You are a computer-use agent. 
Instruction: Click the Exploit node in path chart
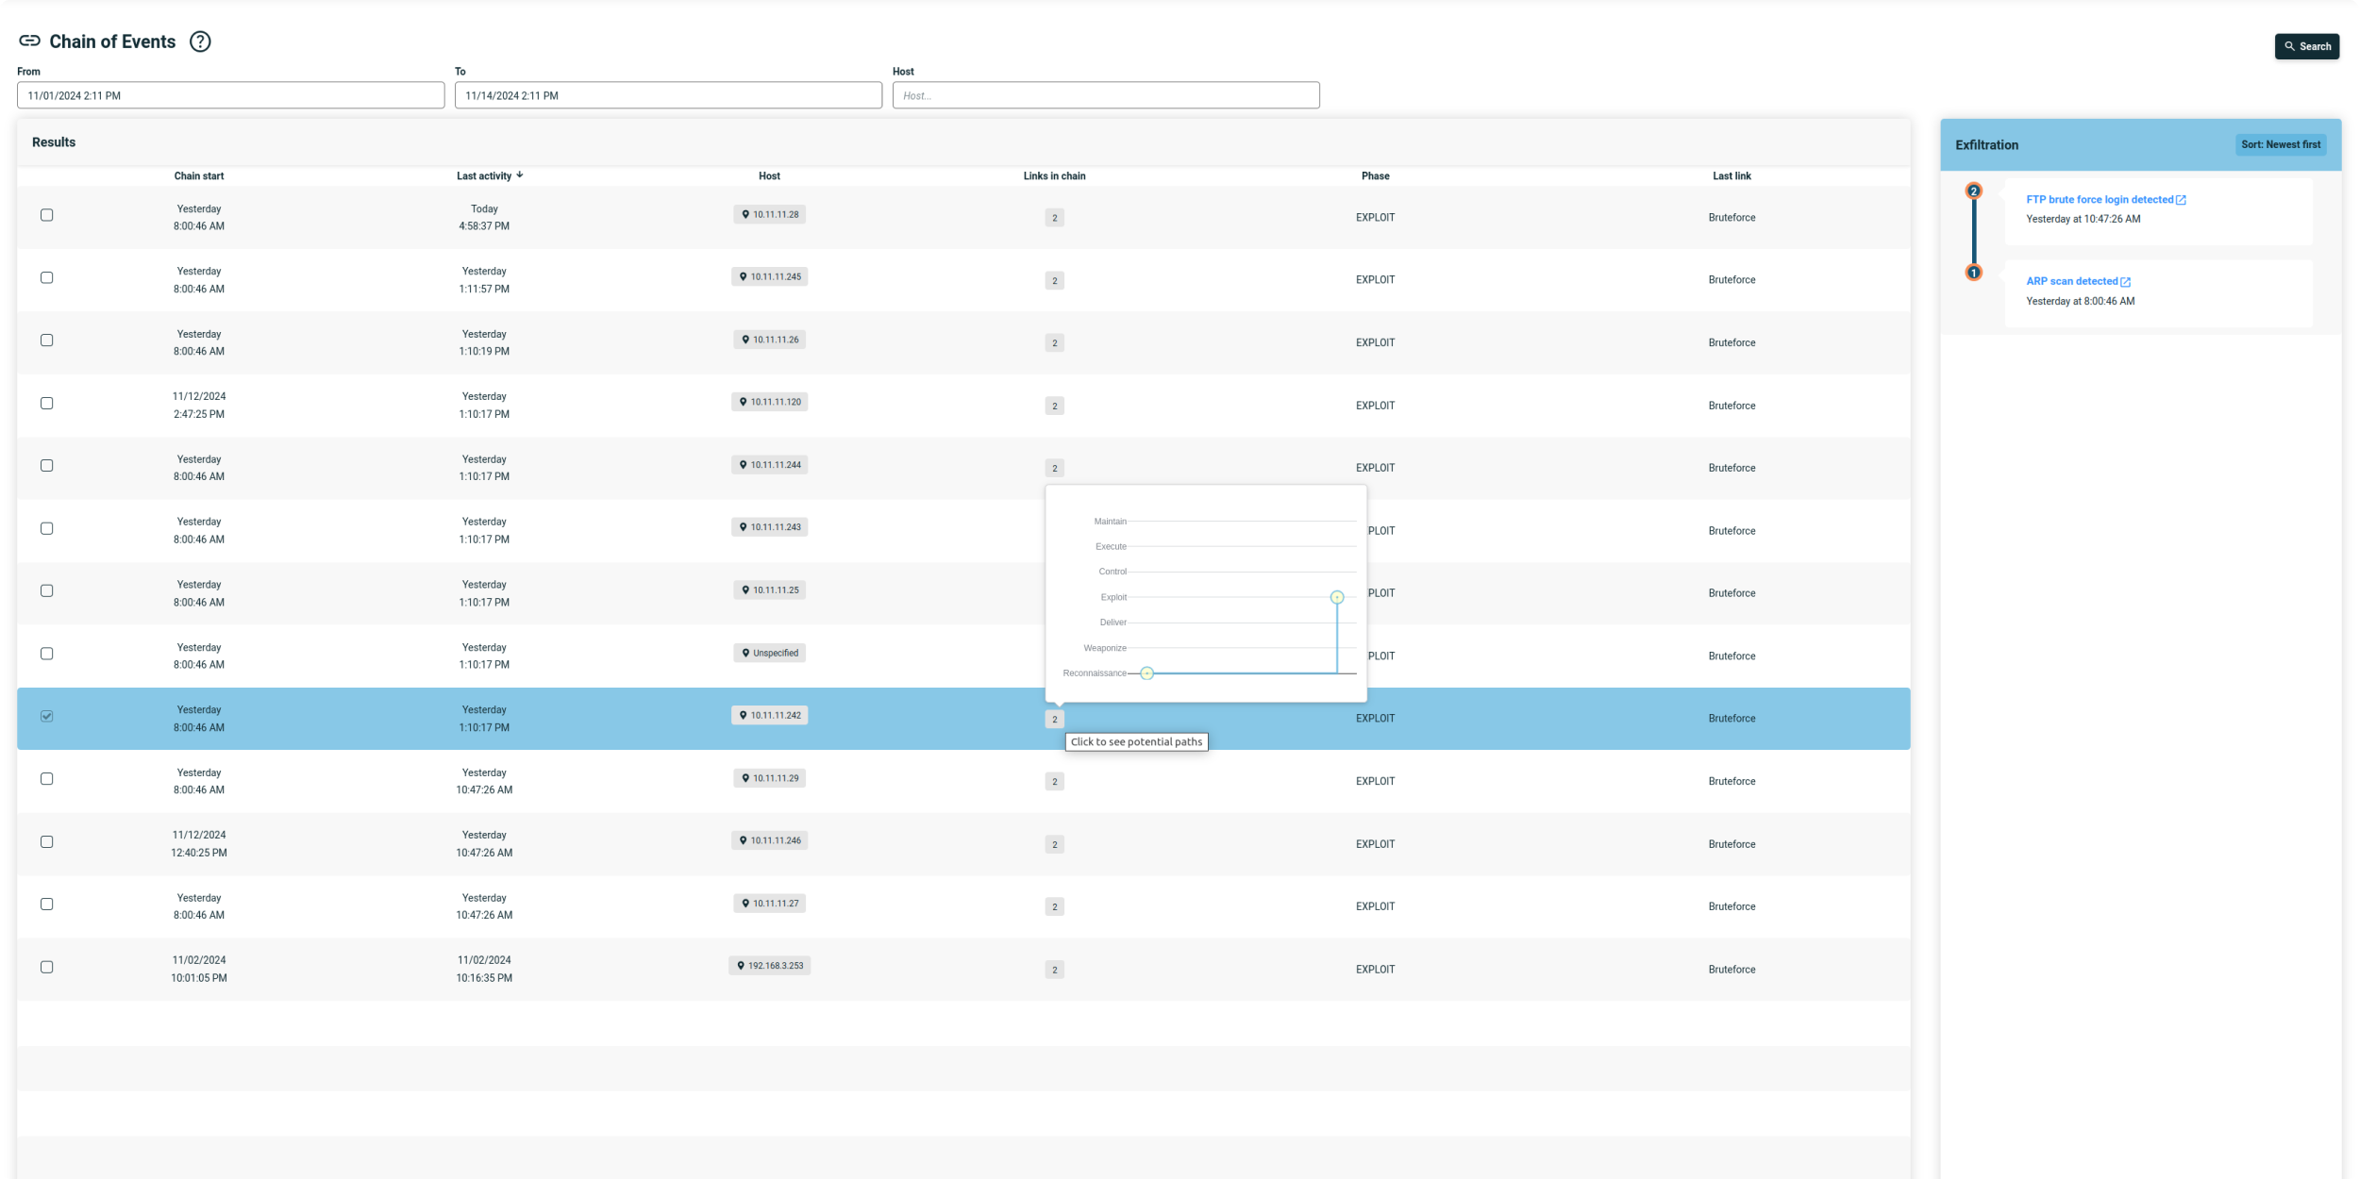point(1336,597)
